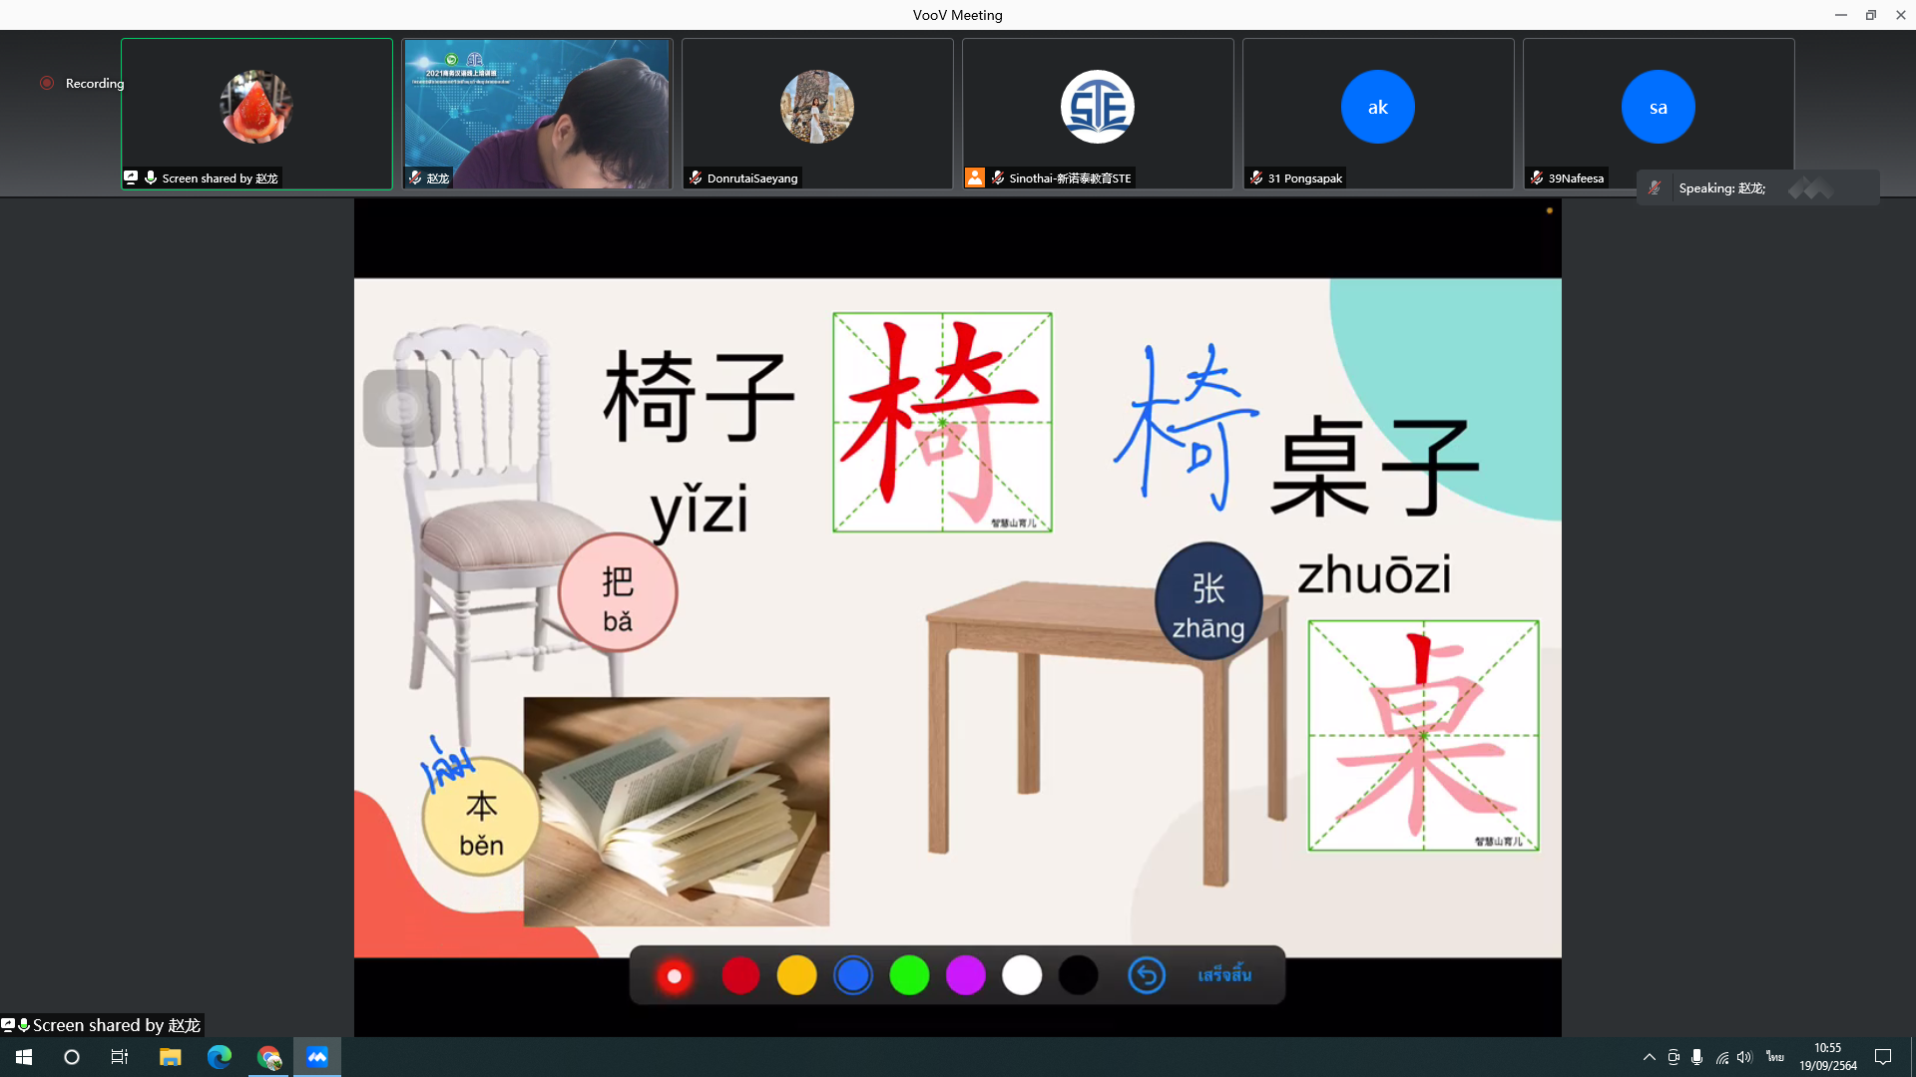Select 39Nafeesa participant tile
This screenshot has height=1077, width=1916.
(1659, 114)
